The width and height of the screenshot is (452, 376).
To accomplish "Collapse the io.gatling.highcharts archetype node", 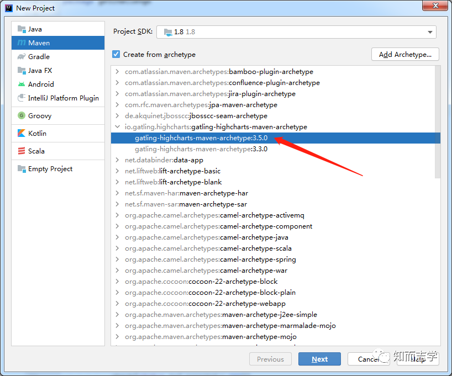I will click(x=117, y=126).
